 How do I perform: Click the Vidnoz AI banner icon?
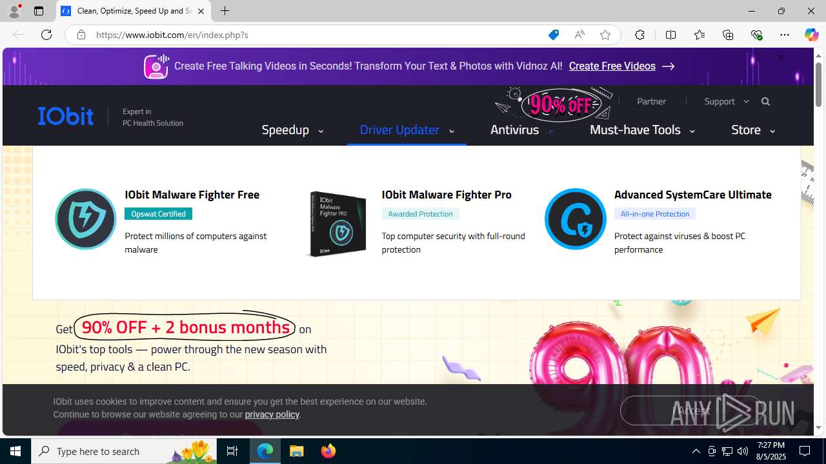click(156, 66)
